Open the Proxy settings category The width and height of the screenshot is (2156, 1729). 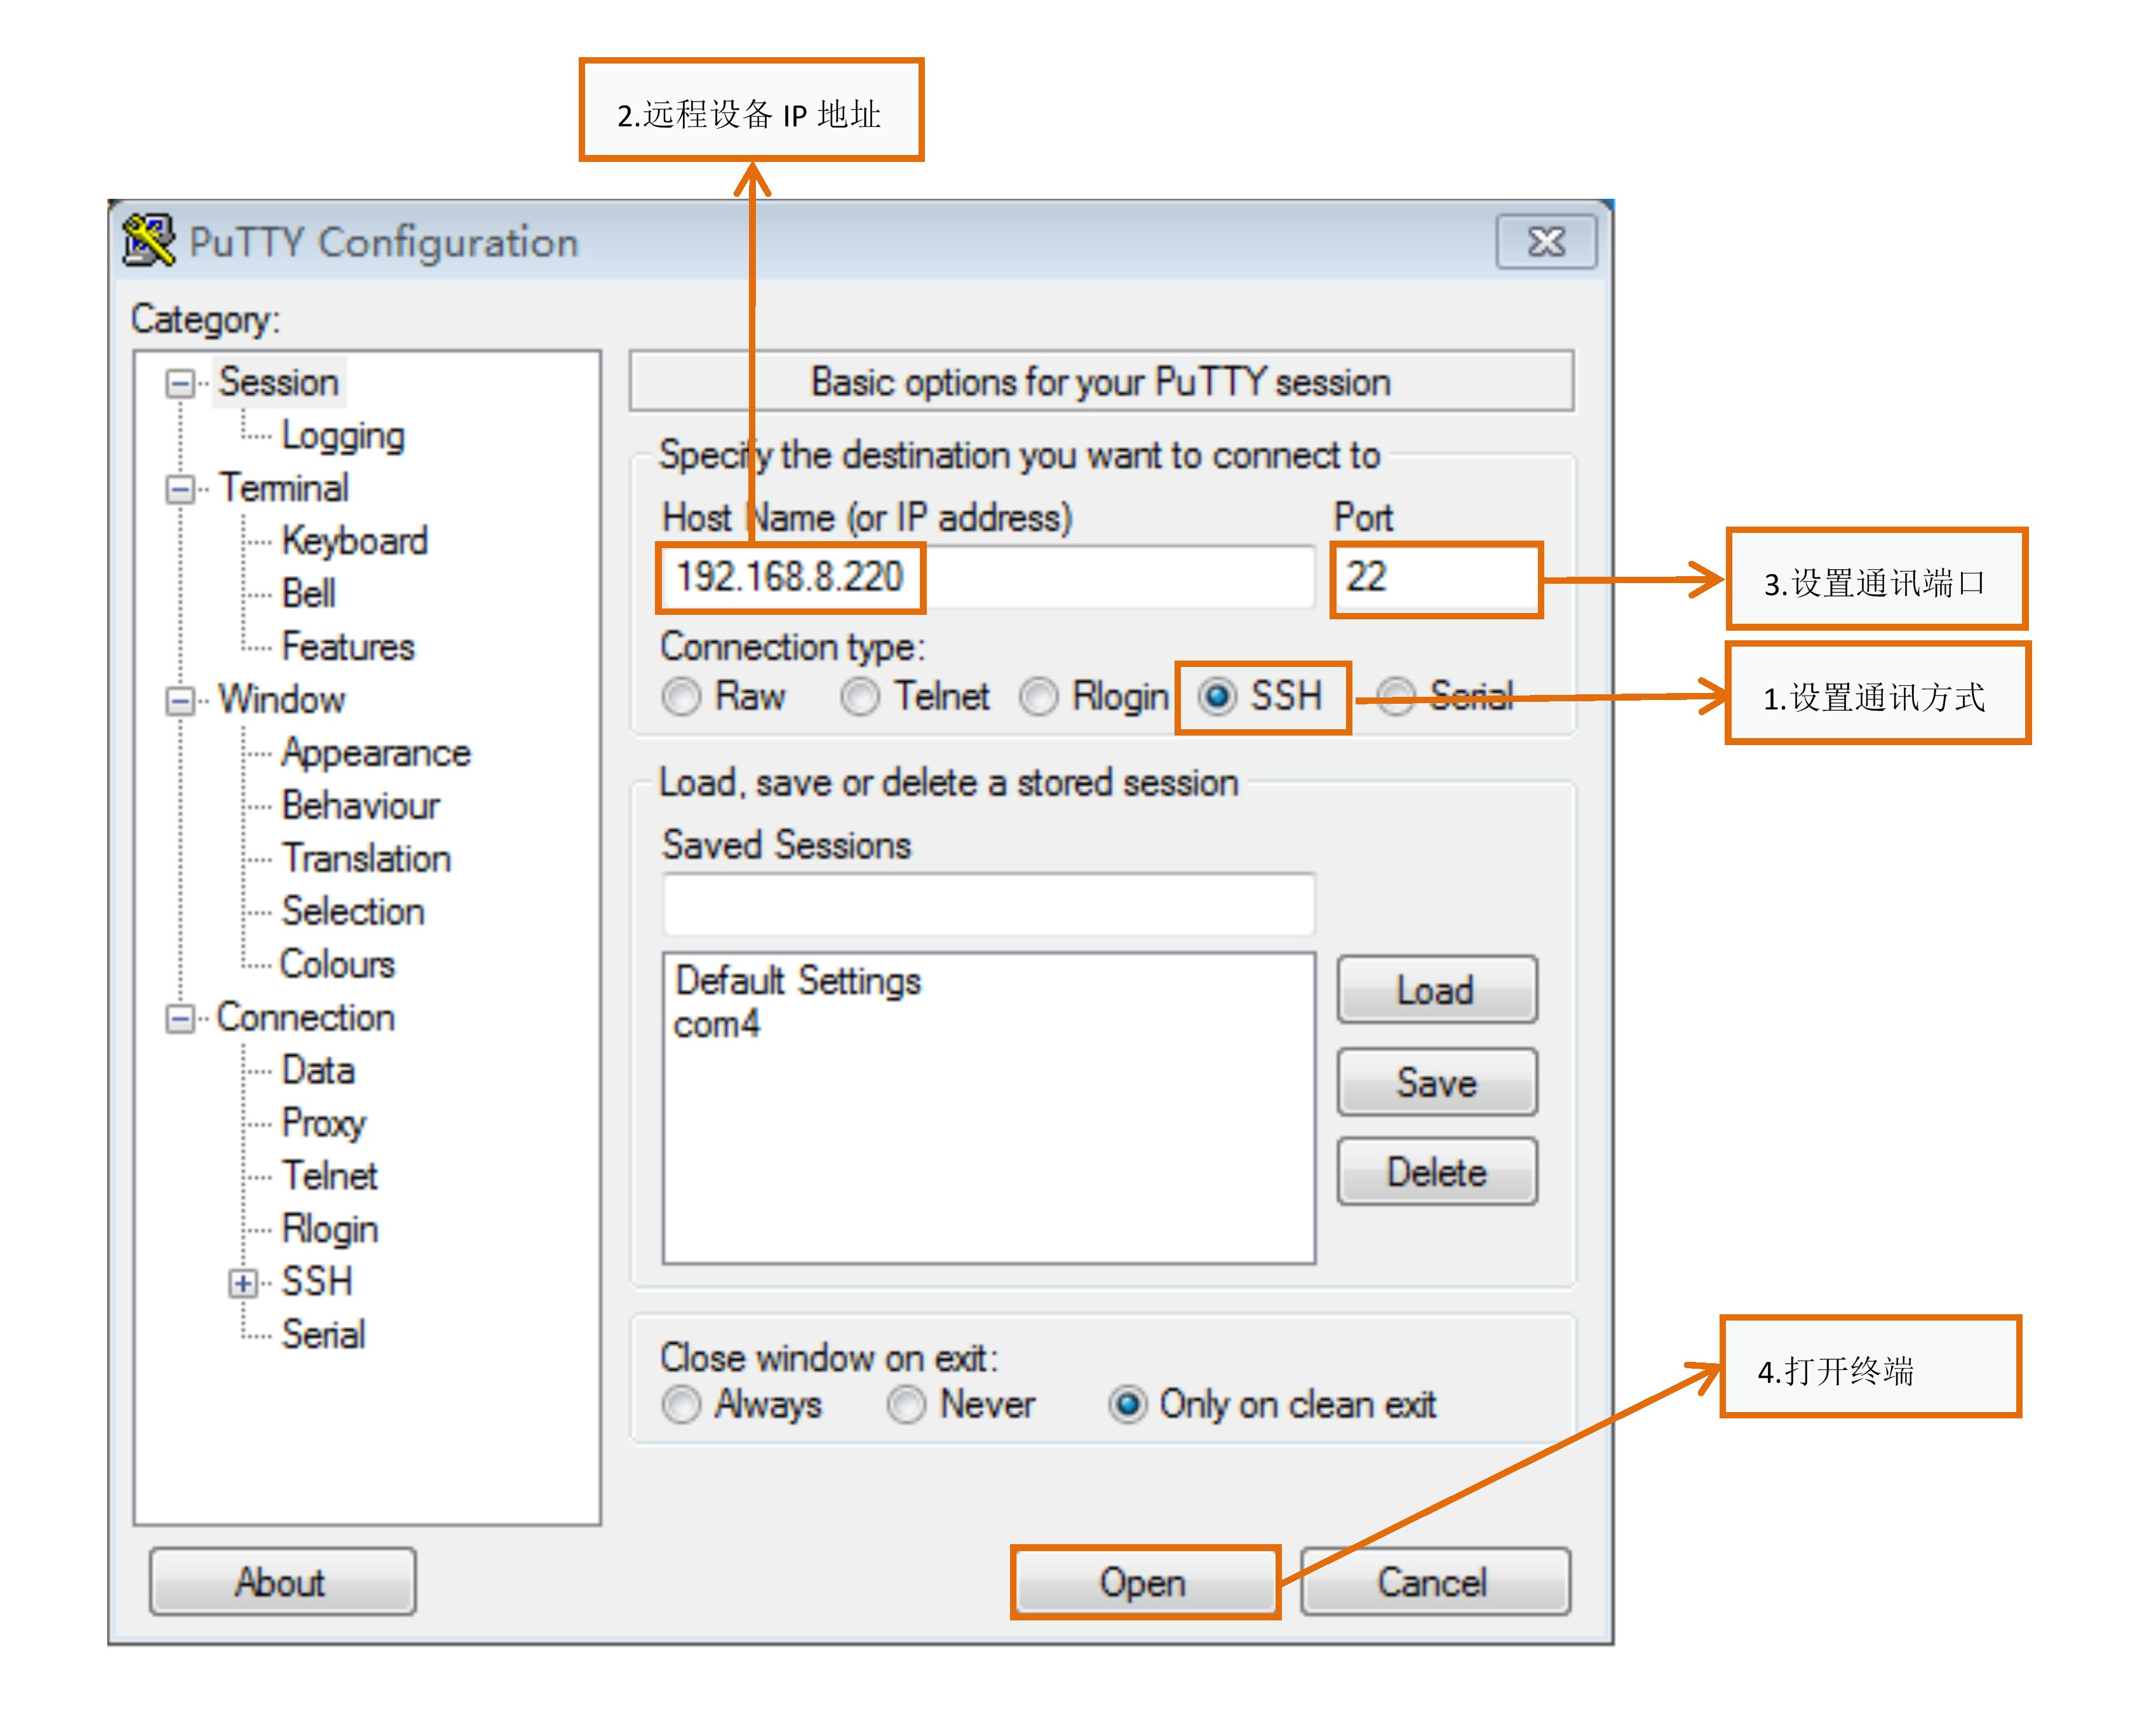[323, 1124]
